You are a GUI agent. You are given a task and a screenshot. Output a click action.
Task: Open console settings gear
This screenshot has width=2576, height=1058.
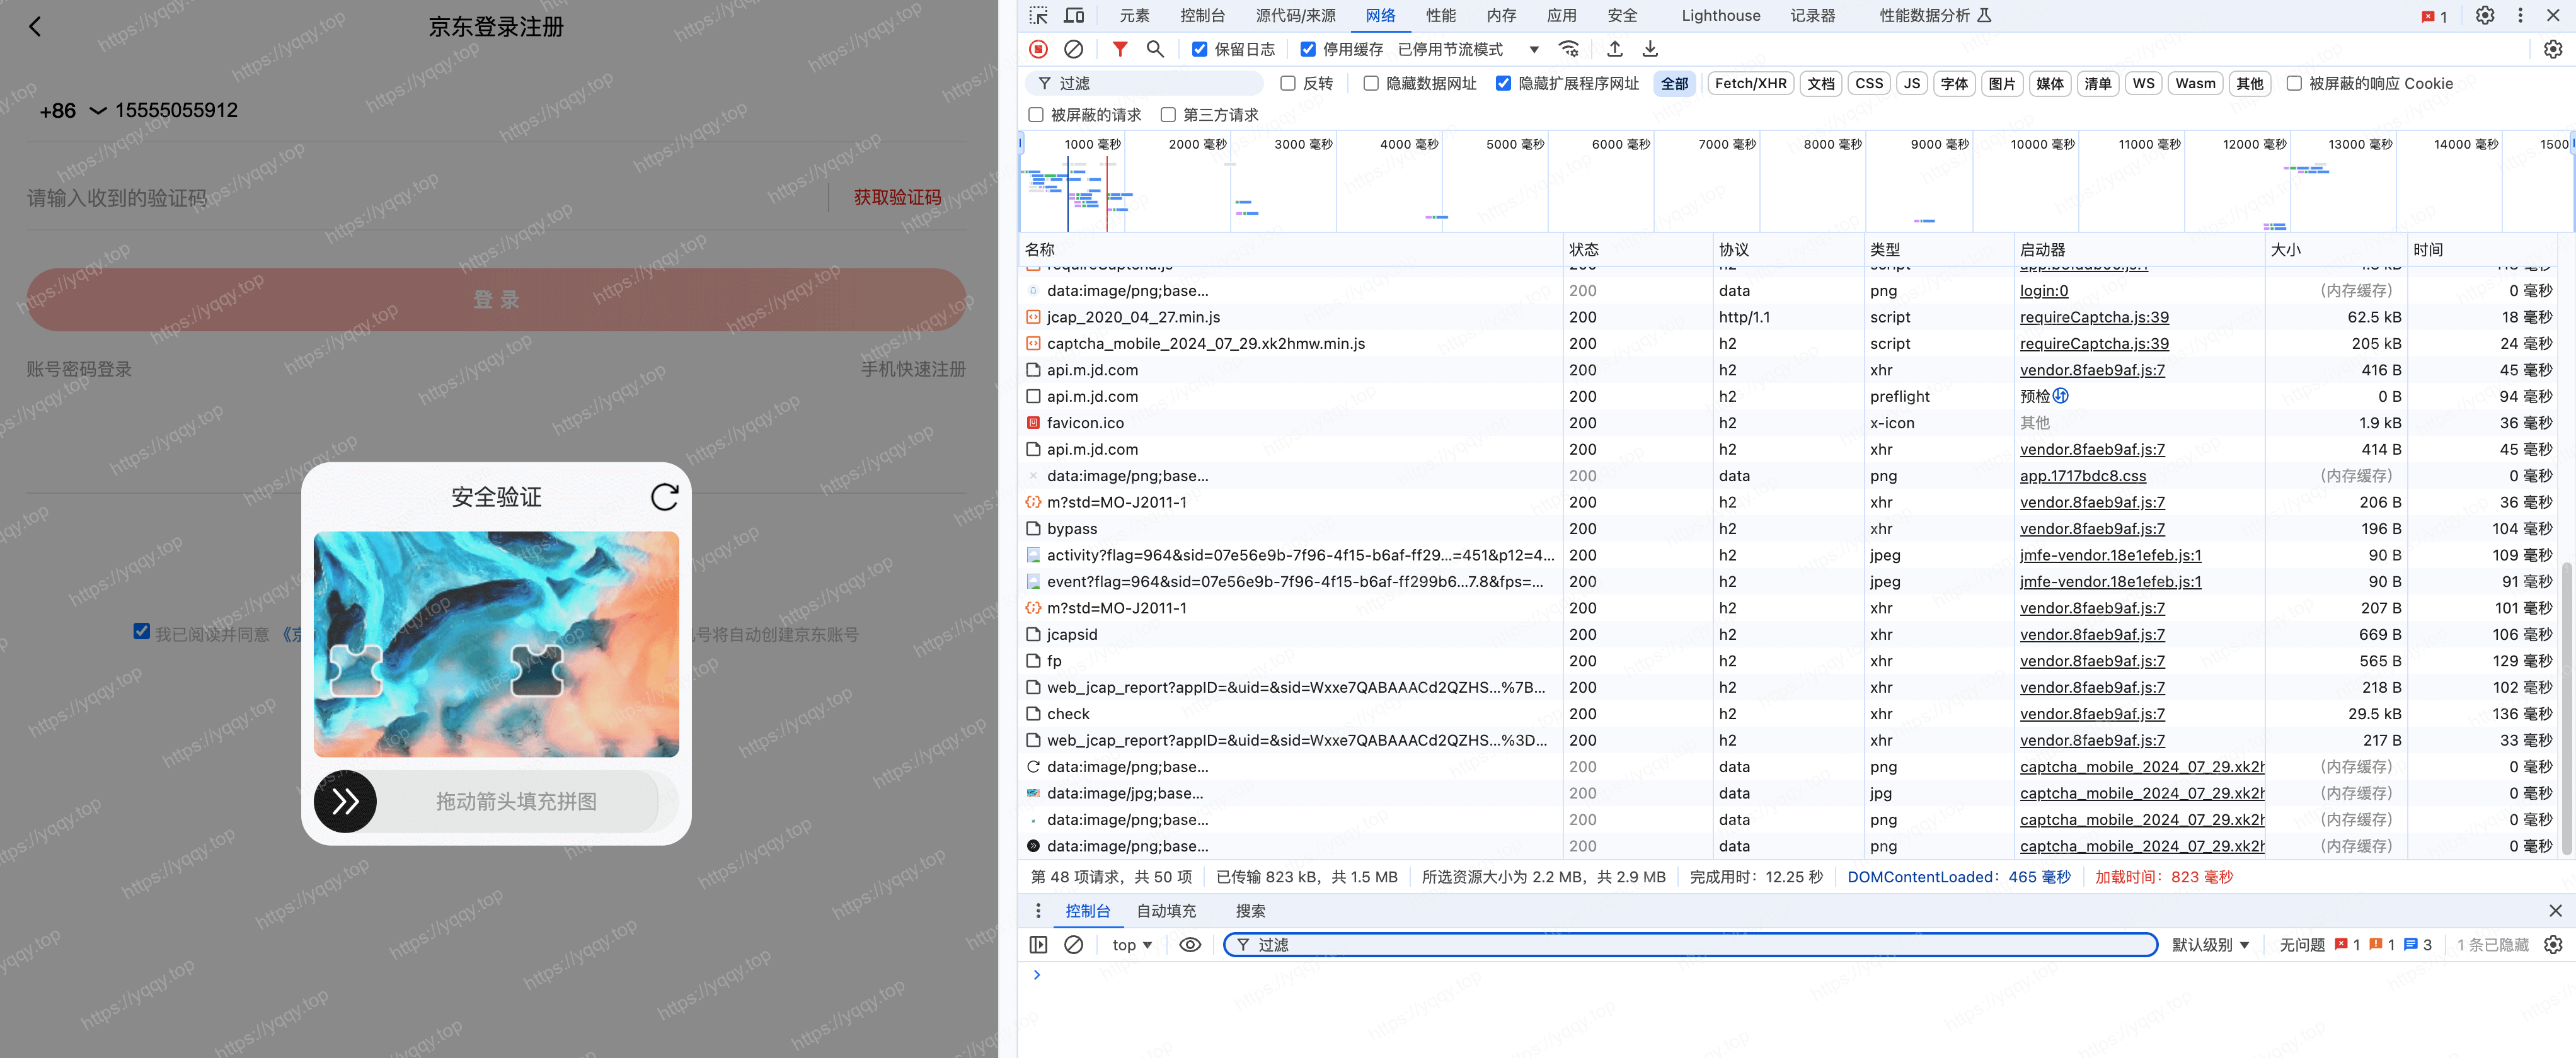coord(2553,945)
